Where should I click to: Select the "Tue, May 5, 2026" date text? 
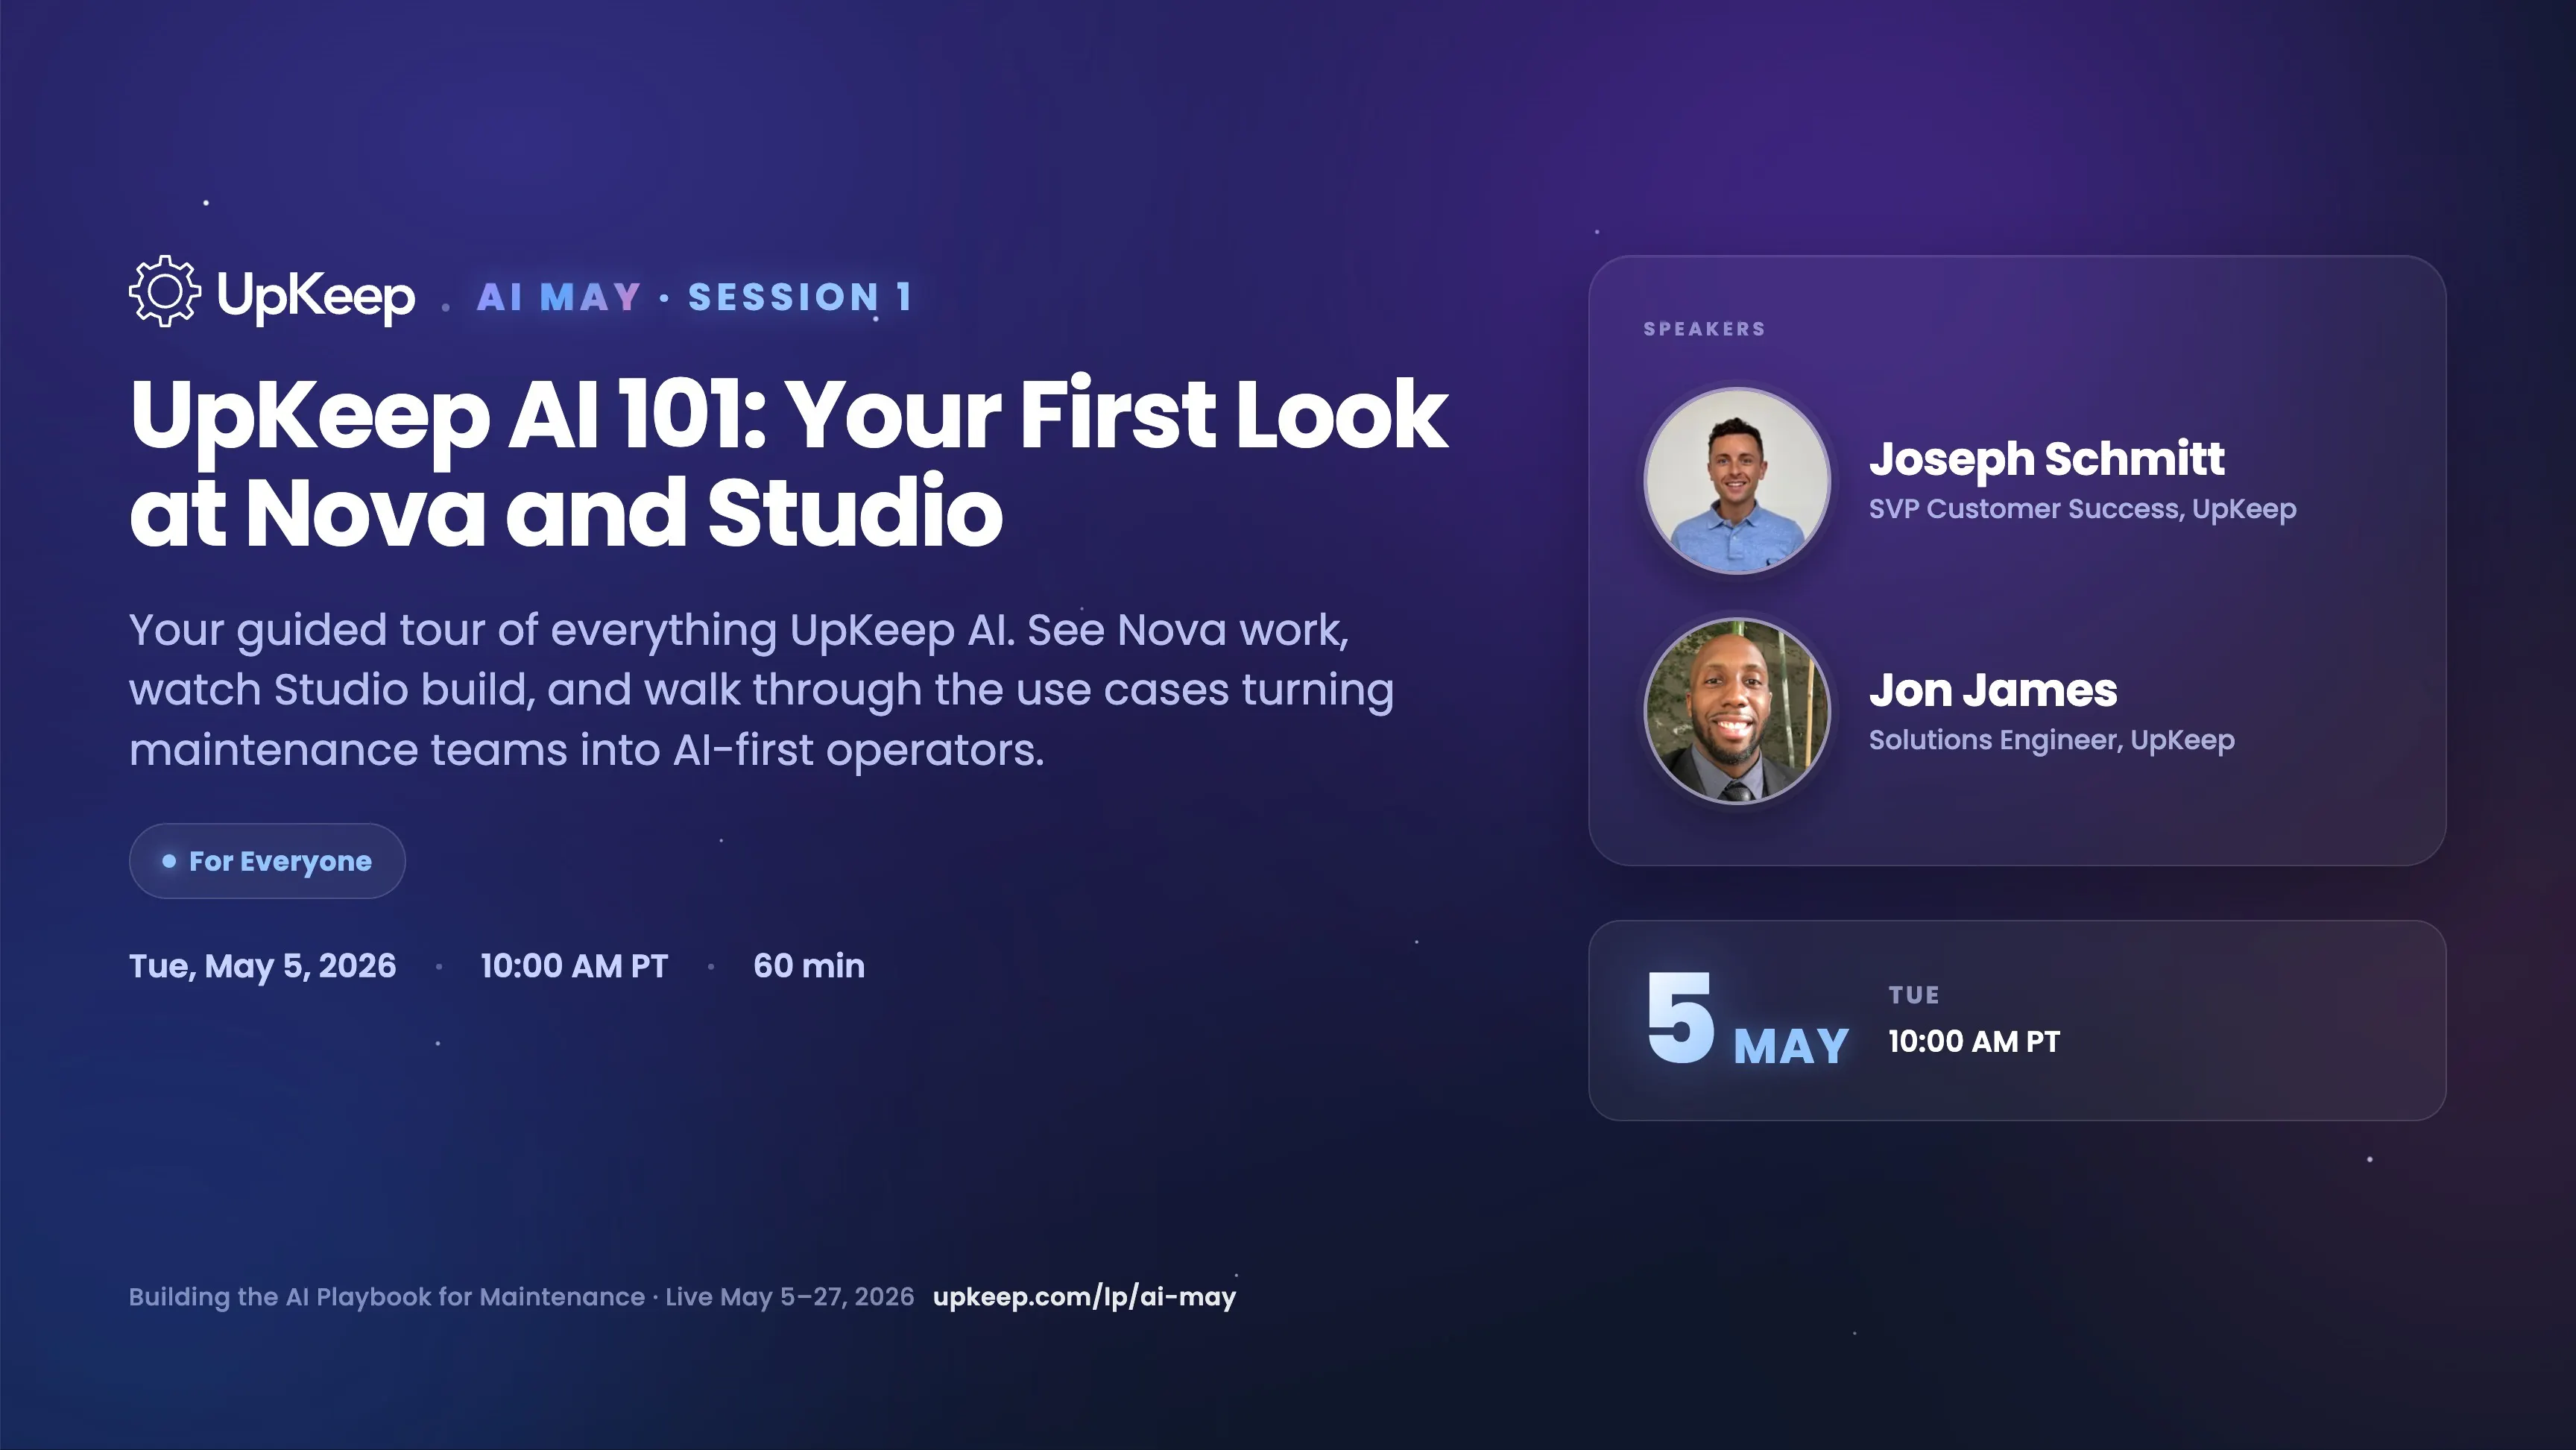coord(263,966)
